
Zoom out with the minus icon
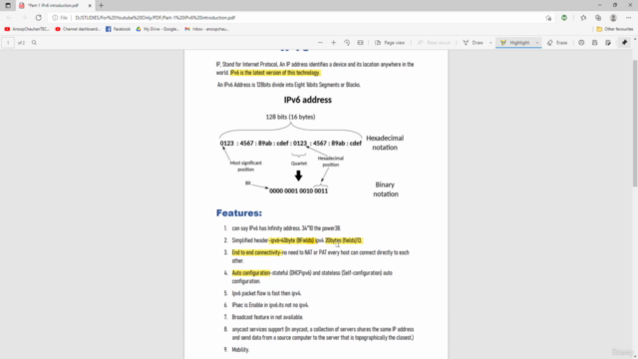[x=320, y=43]
